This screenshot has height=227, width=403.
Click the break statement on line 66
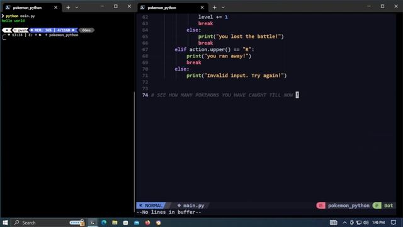(205, 43)
